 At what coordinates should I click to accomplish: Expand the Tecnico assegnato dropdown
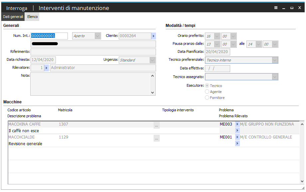pyautogui.click(x=275, y=77)
